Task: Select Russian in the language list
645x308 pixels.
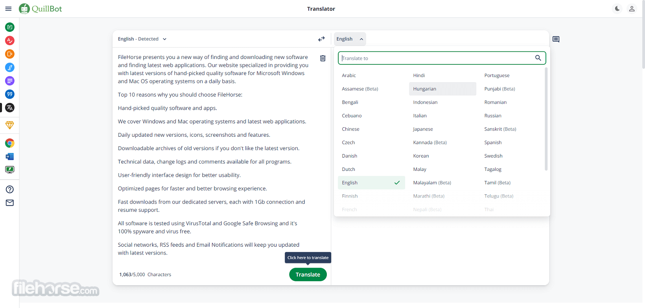Action: coord(514,115)
